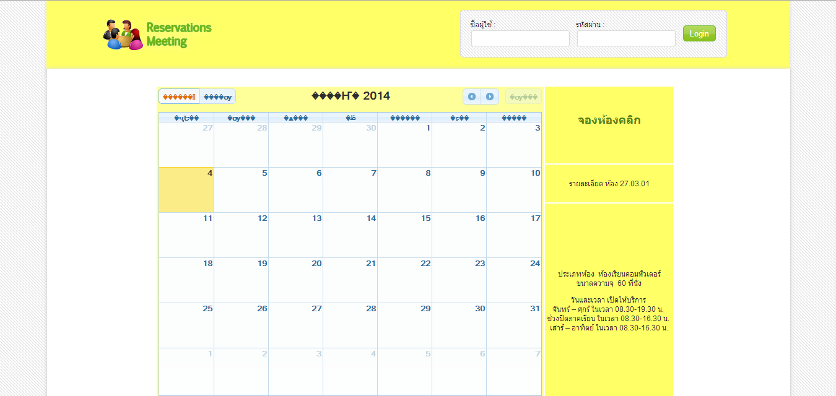Focus the password input field
Image resolution: width=836 pixels, height=396 pixels.
pos(626,38)
